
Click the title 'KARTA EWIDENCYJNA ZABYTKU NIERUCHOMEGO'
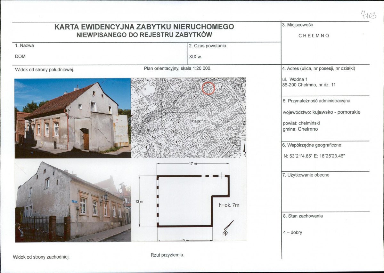tap(144, 27)
